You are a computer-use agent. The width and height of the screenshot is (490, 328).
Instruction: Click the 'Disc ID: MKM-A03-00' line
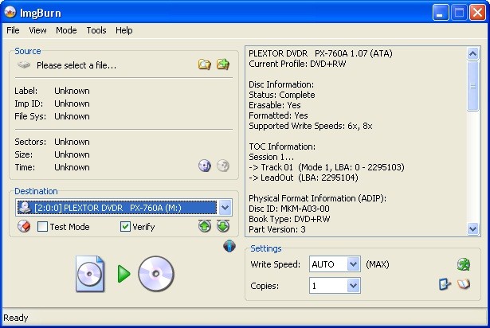coord(289,209)
